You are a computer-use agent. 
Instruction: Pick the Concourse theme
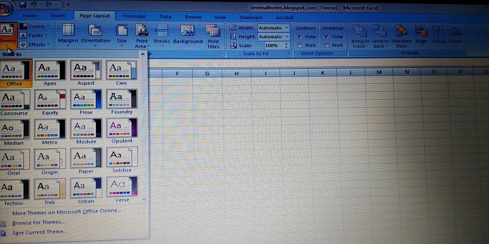click(x=15, y=102)
